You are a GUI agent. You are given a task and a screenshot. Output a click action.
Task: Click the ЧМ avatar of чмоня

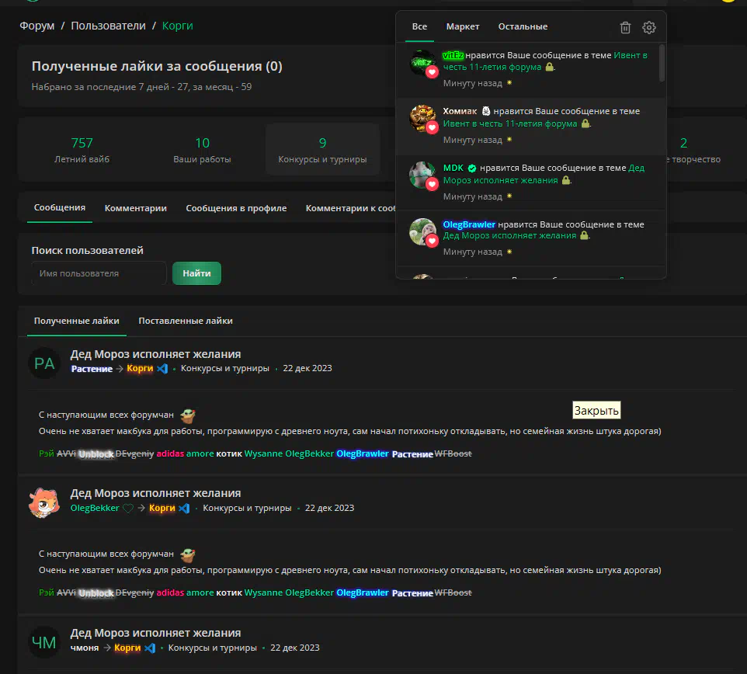pos(44,642)
